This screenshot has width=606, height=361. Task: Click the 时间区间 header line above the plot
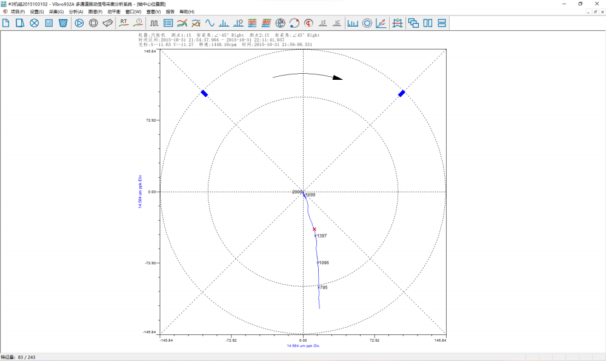point(211,40)
